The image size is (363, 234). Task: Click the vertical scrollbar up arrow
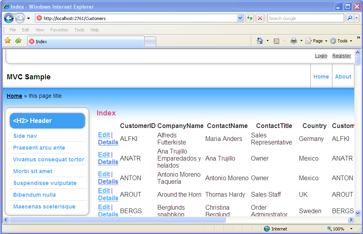(x=357, y=52)
